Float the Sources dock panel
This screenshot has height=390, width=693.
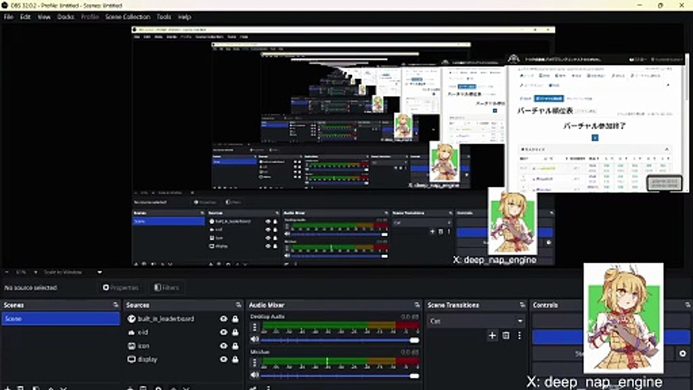pyautogui.click(x=239, y=305)
